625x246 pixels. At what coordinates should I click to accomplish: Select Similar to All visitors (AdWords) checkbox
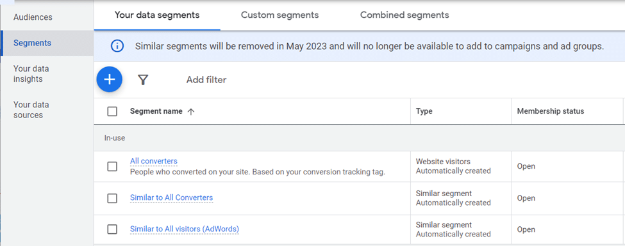point(112,229)
